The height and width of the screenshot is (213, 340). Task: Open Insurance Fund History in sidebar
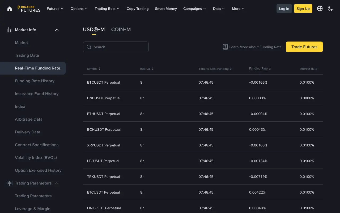37,94
